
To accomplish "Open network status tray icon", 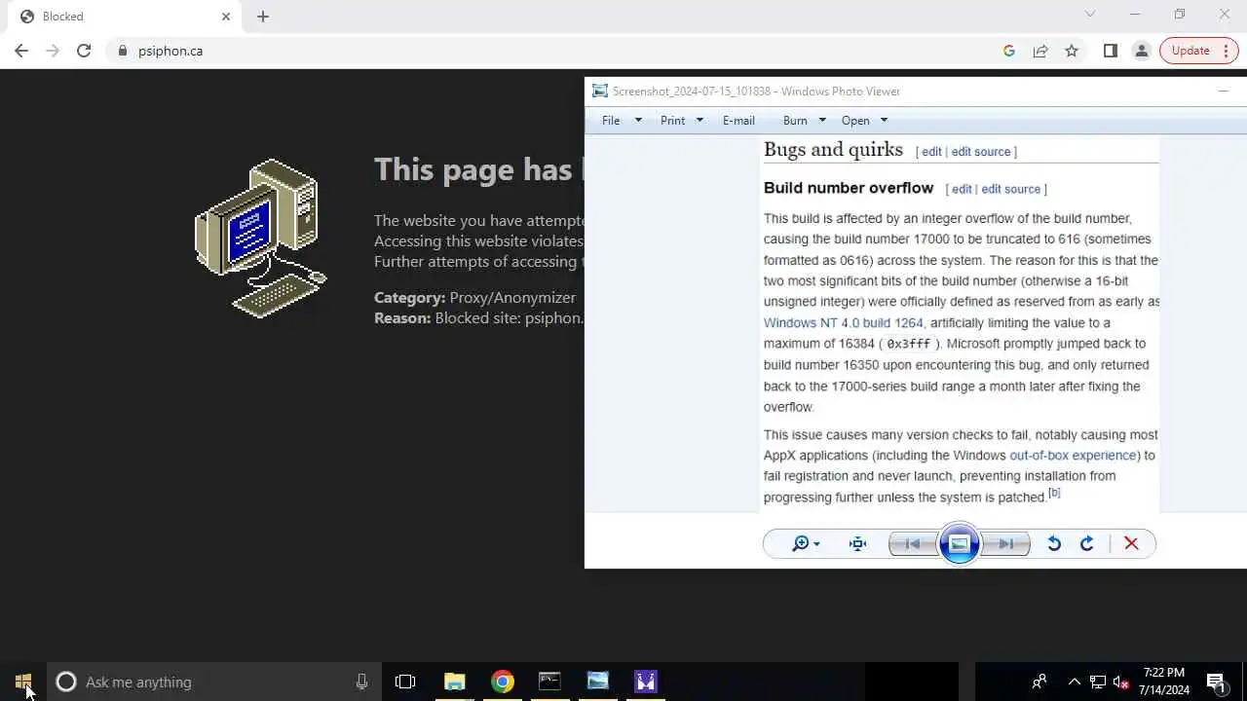I will coord(1098,682).
